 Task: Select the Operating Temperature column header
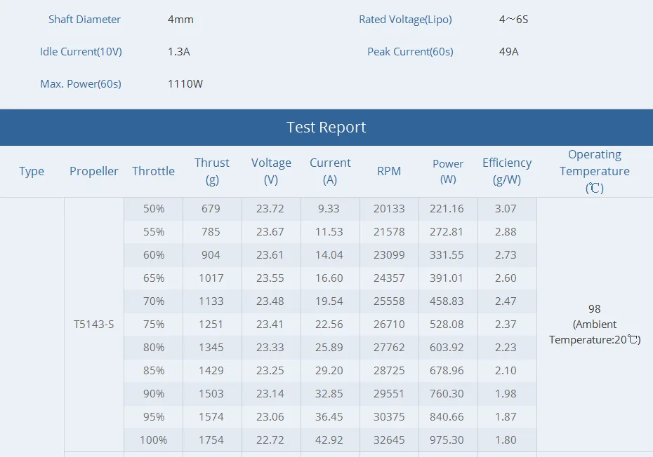point(595,171)
